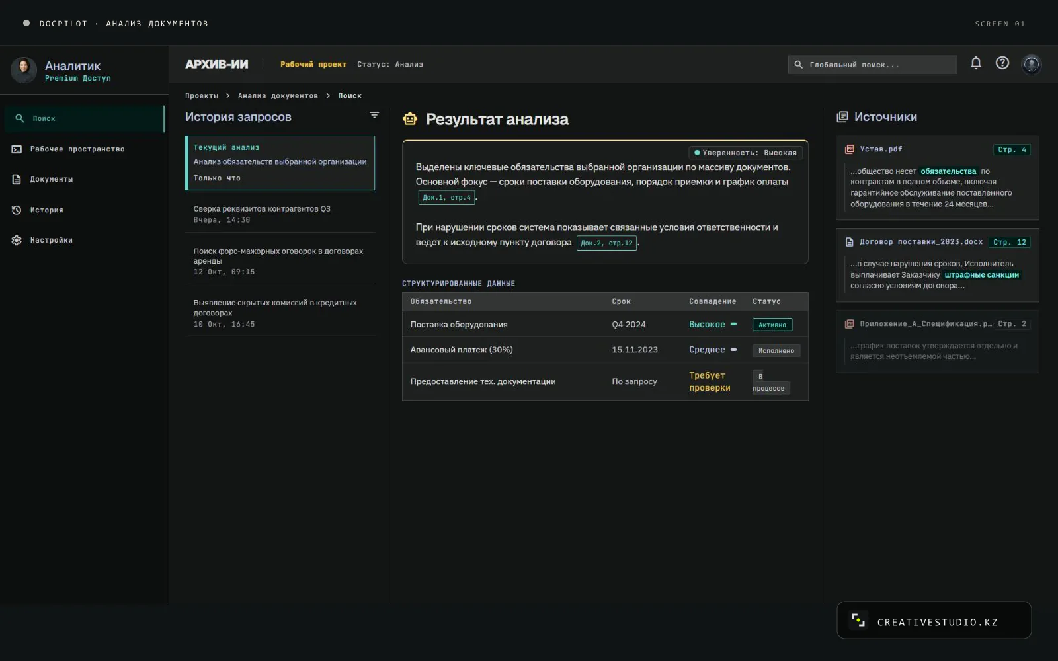Click the Устав.pdf file icon
Viewport: 1058px width, 661px height.
[x=850, y=149]
